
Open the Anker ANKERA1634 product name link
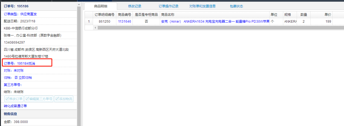point(215,21)
